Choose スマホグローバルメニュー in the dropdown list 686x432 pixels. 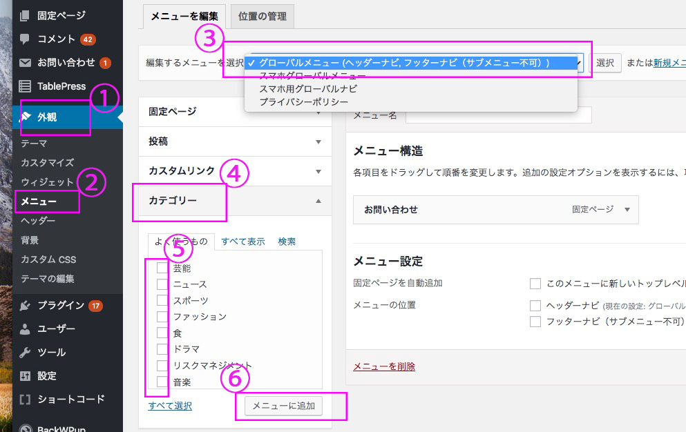click(x=411, y=76)
